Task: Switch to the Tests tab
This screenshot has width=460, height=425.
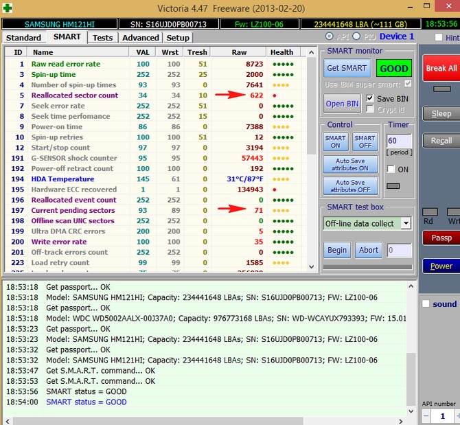Action: click(x=102, y=38)
